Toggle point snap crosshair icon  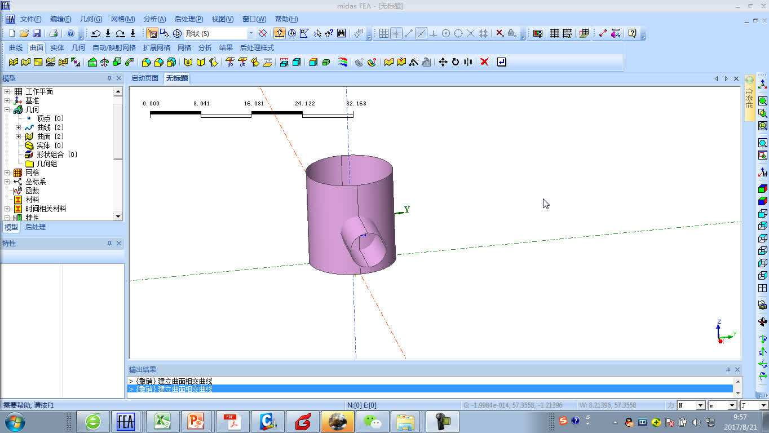point(396,34)
